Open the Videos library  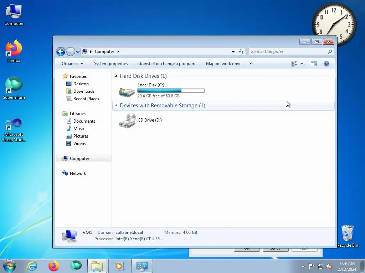point(79,144)
